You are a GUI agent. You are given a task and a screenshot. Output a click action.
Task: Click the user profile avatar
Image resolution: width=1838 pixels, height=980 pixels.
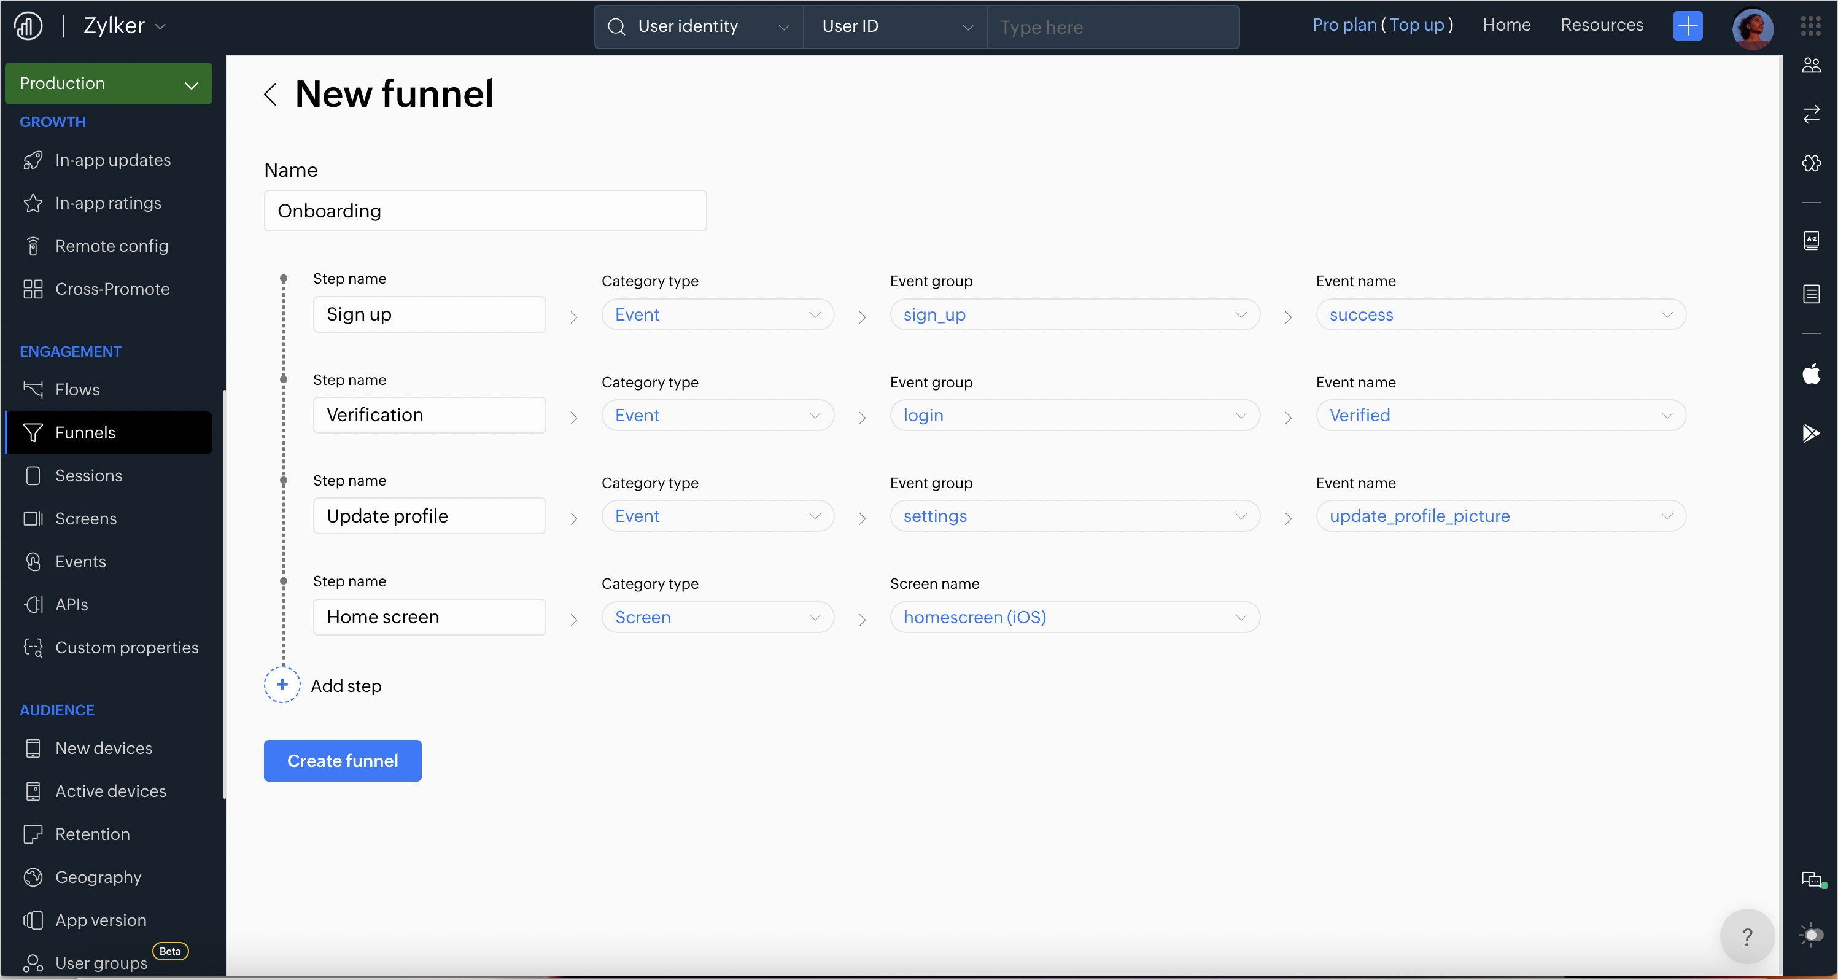click(1753, 28)
